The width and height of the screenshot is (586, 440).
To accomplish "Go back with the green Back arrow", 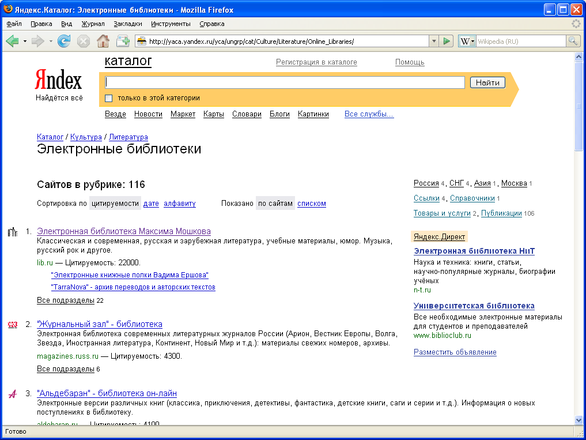I will (12, 41).
